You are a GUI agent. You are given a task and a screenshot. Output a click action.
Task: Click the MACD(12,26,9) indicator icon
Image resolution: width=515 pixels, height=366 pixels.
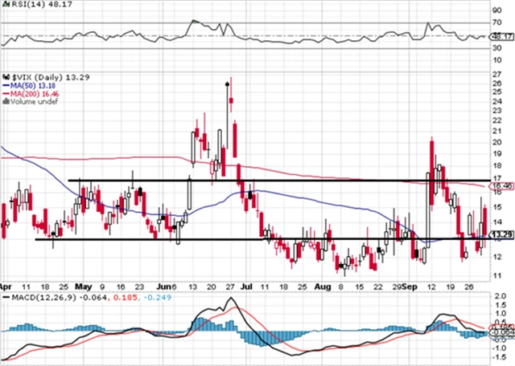[x=5, y=299]
